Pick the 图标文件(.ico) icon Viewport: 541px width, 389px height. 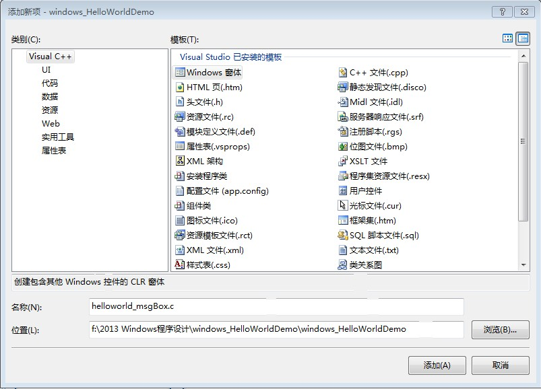click(180, 221)
